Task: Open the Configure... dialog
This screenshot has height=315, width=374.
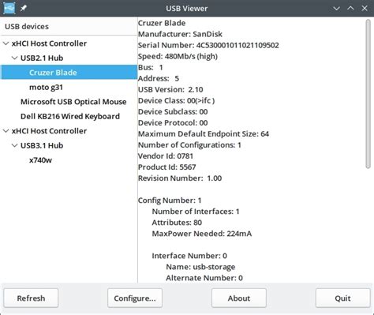Action: tap(135, 298)
